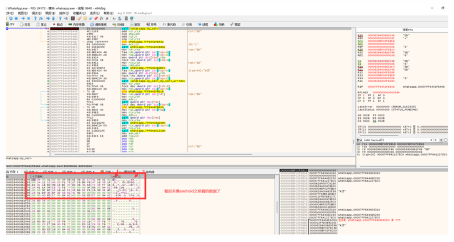Click the Restart debugging icon
This screenshot has width=454, height=242.
(10, 18)
